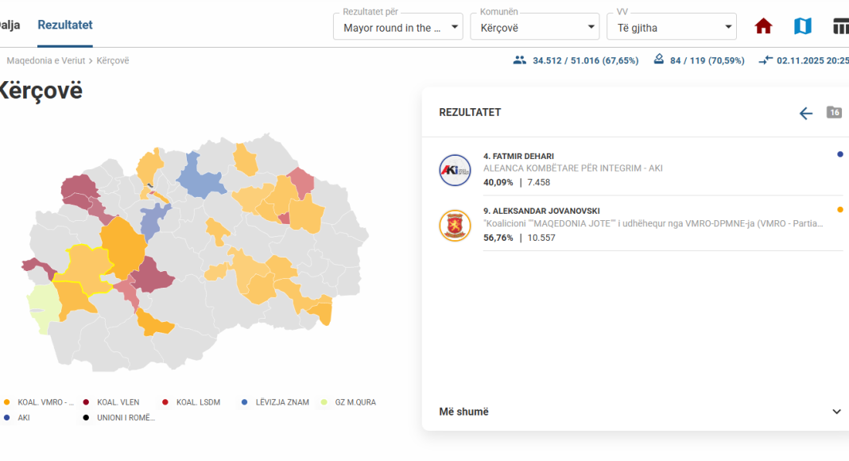Viewport: 849px width, 461px height.
Task: Click the Maqedonia e Veriut breadcrumb
Action: pyautogui.click(x=46, y=60)
